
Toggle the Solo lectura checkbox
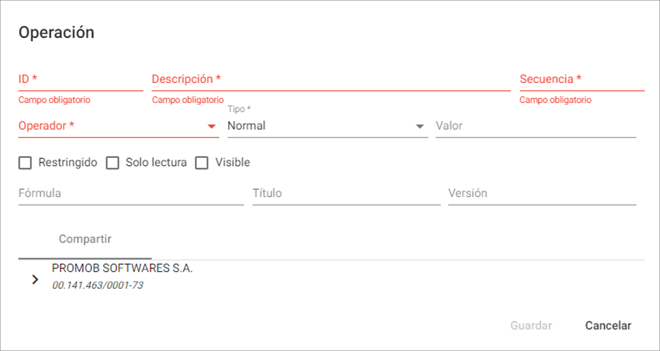point(113,163)
